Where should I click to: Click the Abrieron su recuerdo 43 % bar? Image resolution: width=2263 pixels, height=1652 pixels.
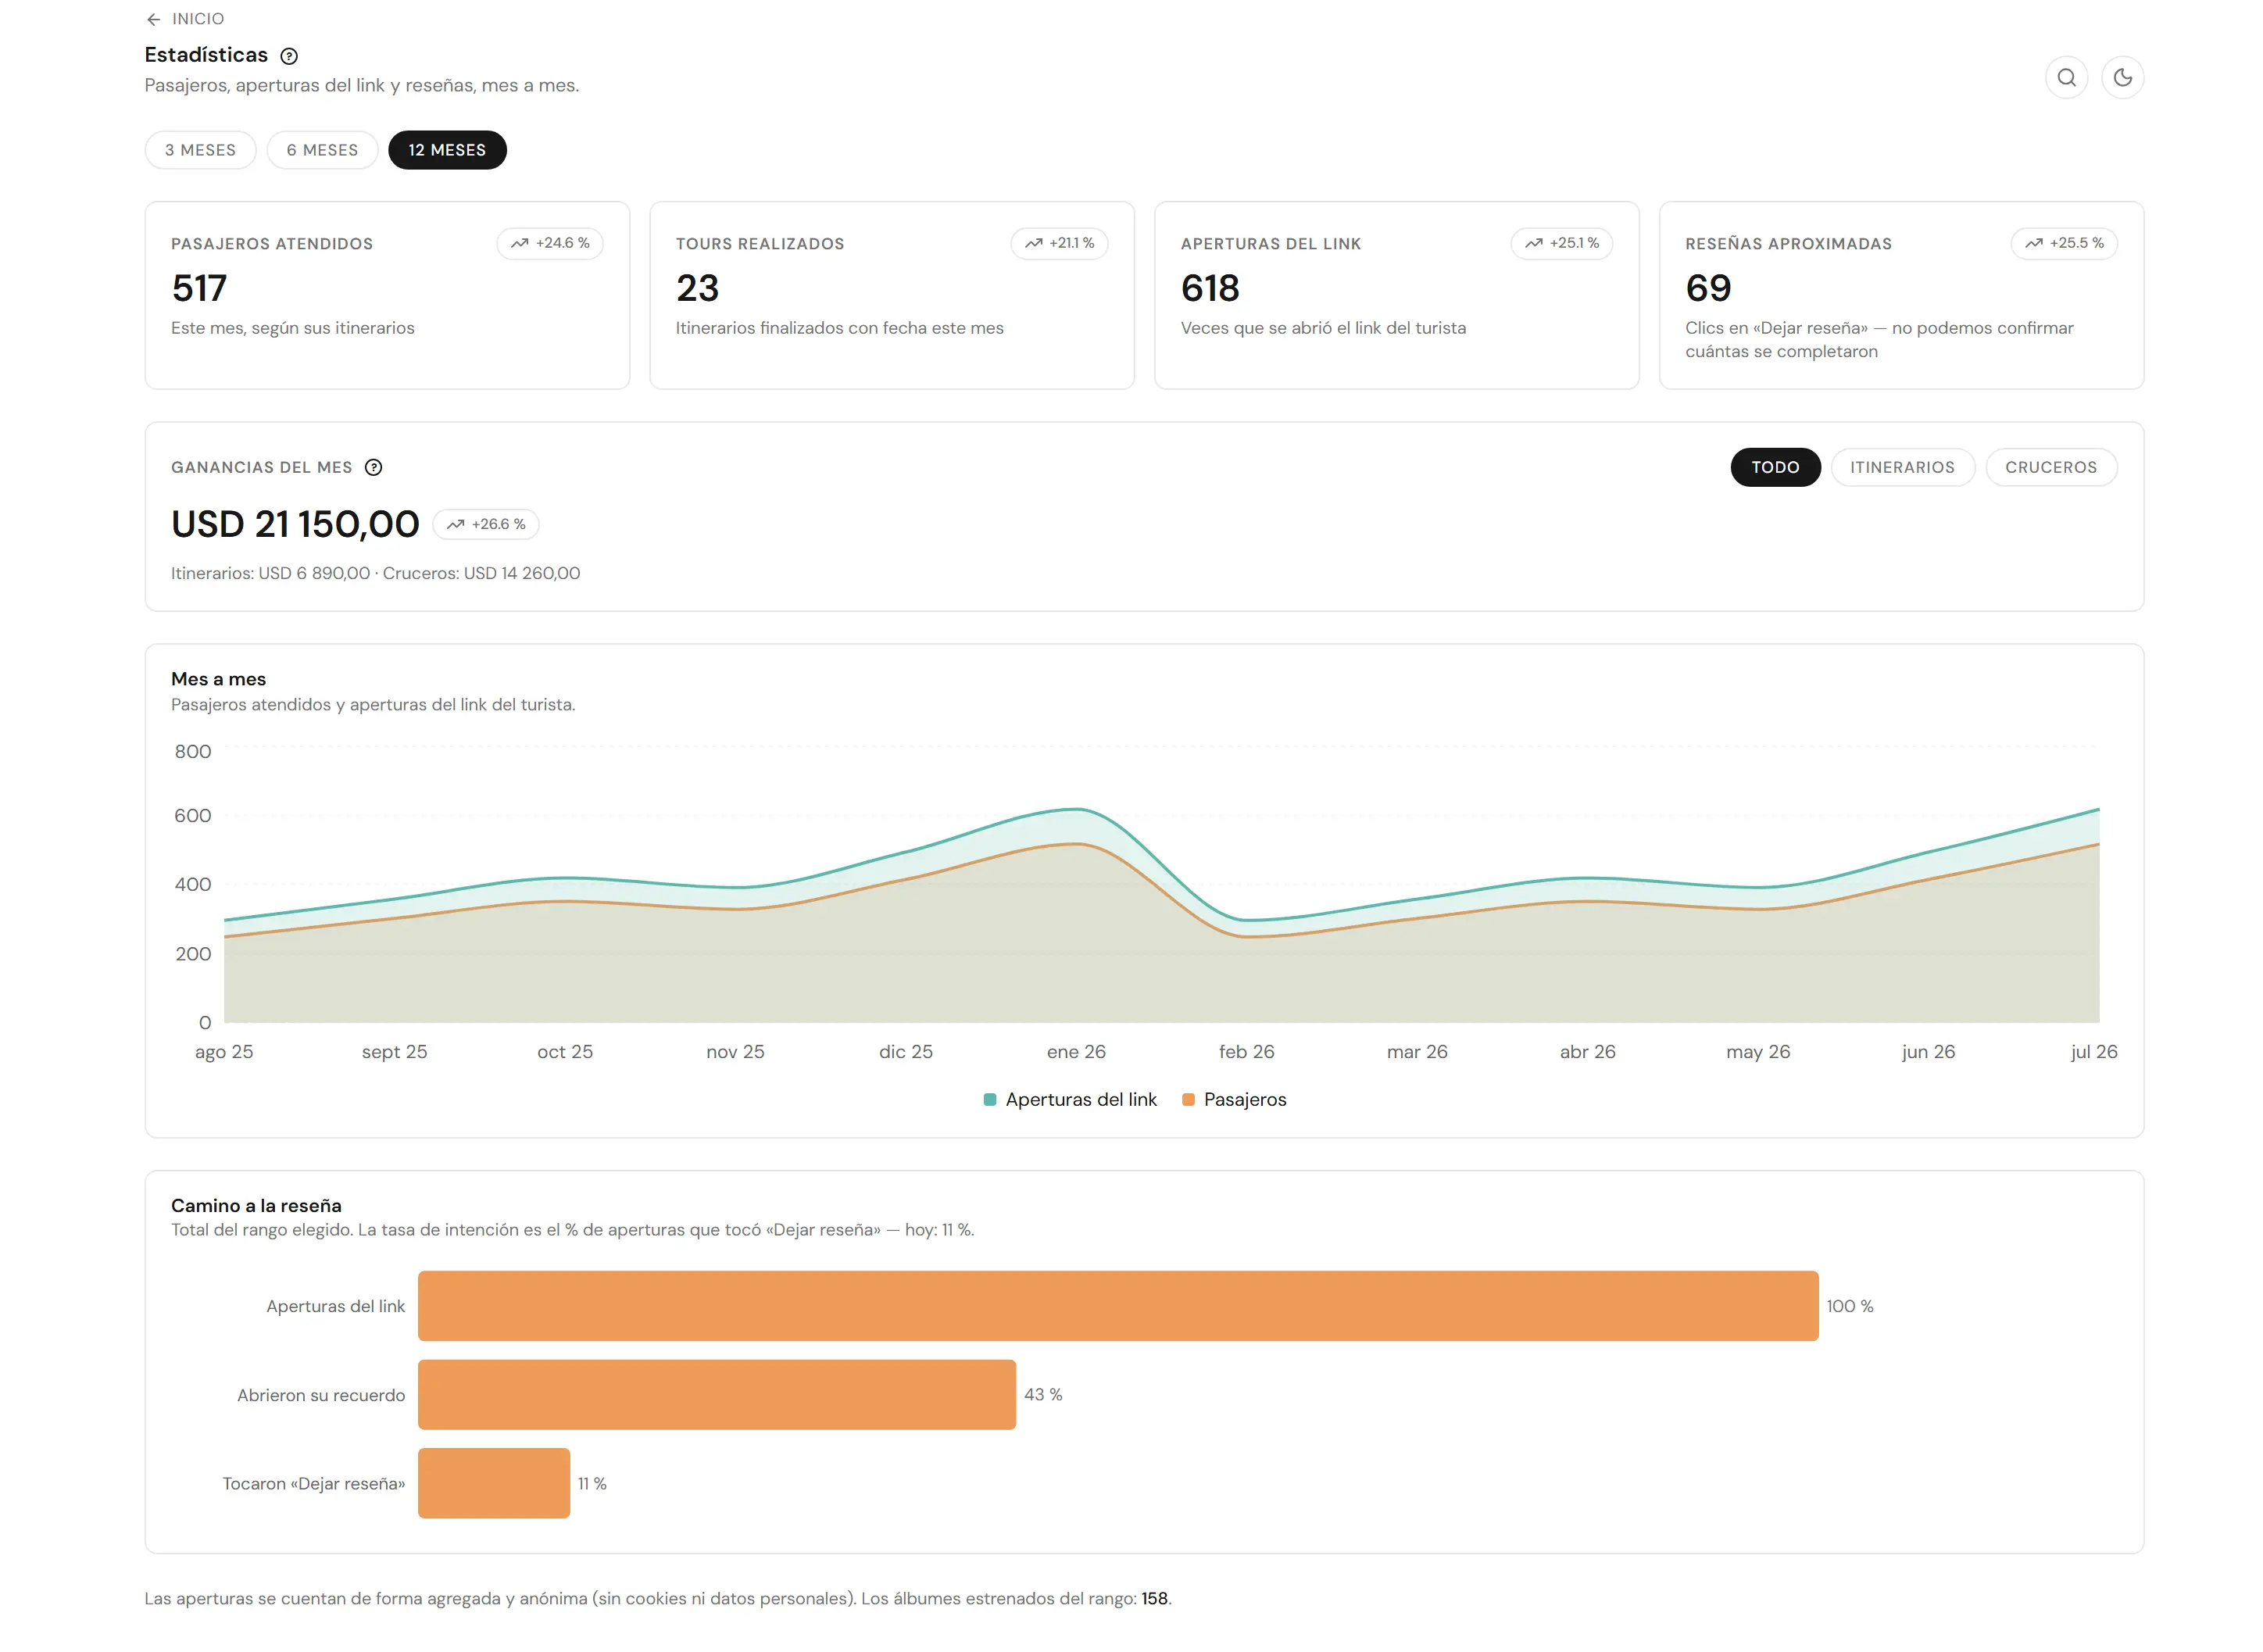coord(717,1394)
